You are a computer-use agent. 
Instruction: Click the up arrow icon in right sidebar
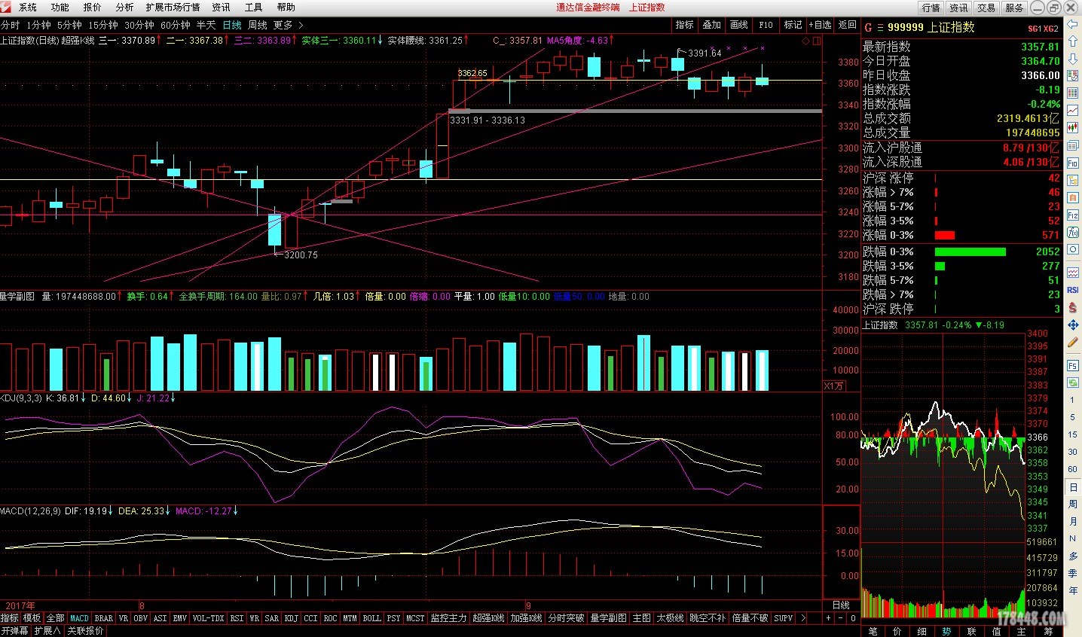(1073, 41)
